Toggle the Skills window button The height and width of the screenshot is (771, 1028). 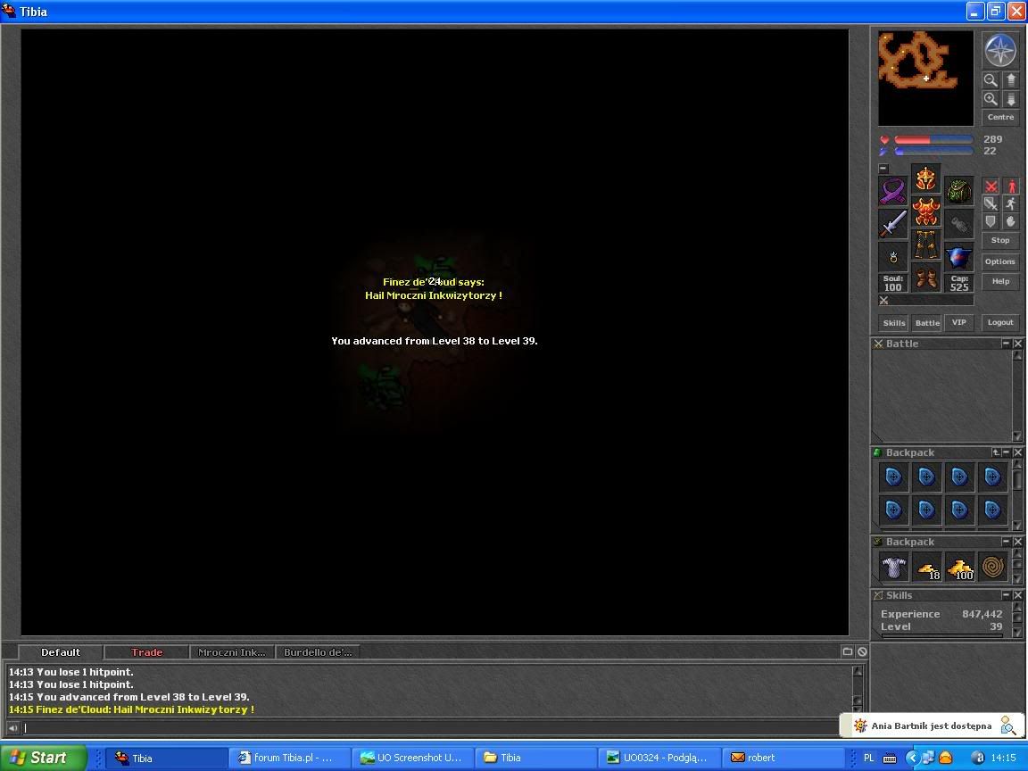point(893,322)
